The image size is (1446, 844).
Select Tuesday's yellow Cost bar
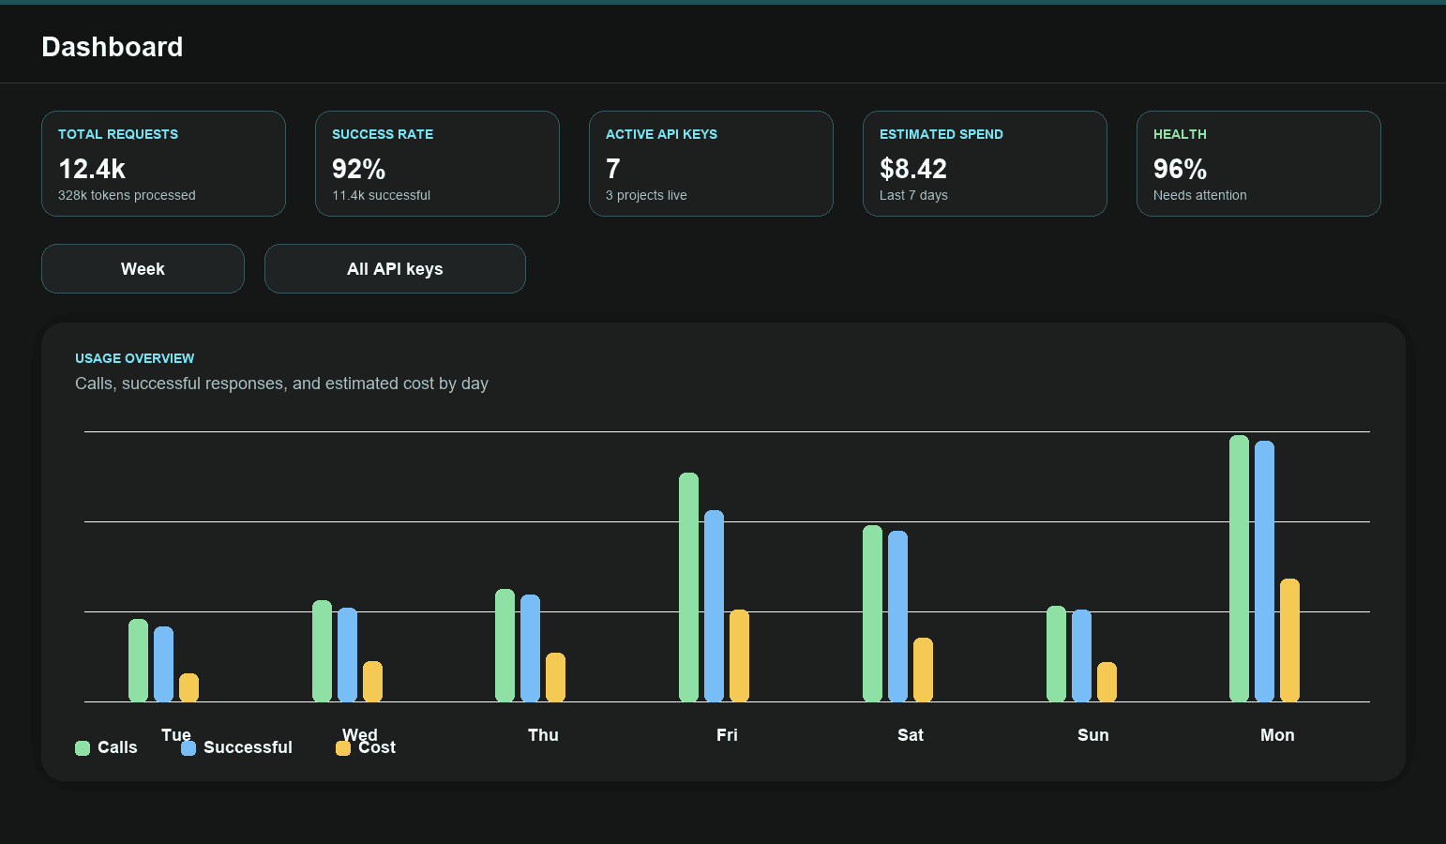click(x=188, y=687)
